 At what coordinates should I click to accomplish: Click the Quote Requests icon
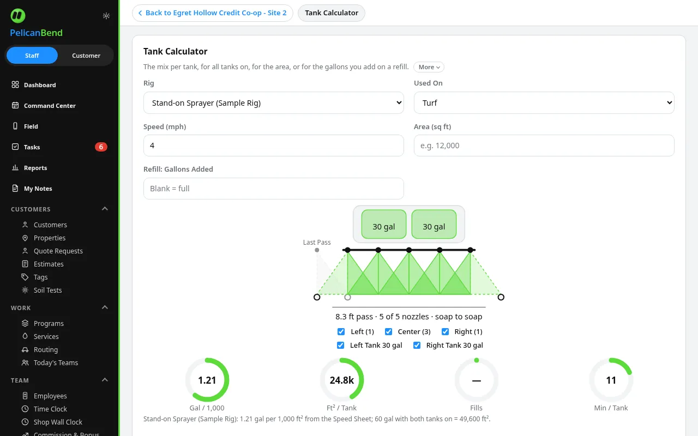[x=25, y=251]
